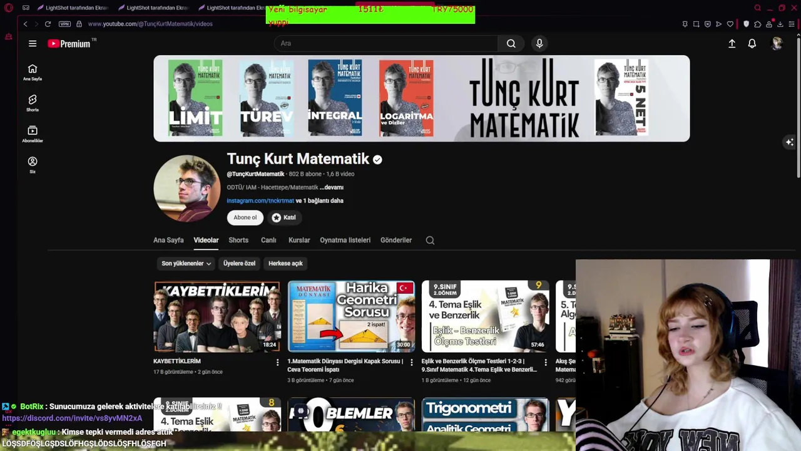Add page to bookmarks with heart icon
The width and height of the screenshot is (801, 451).
(730, 24)
